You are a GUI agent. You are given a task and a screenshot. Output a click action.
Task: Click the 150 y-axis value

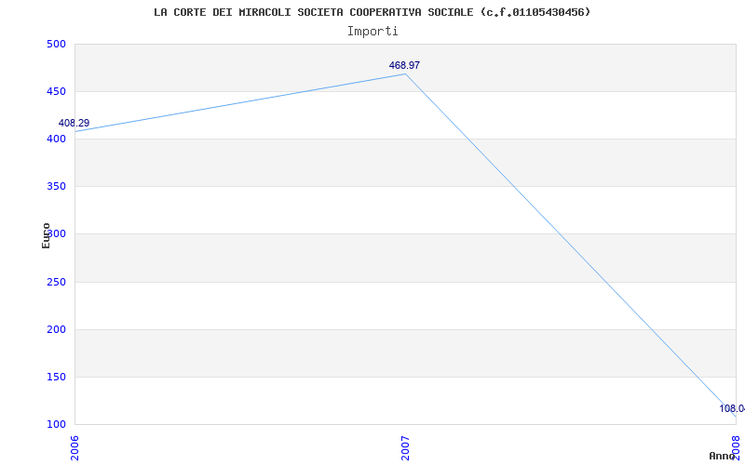tap(56, 378)
